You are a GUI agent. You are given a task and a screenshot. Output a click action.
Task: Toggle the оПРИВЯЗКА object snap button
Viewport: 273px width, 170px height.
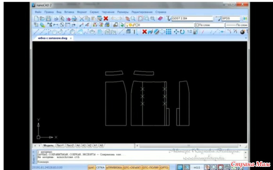(x=114, y=167)
